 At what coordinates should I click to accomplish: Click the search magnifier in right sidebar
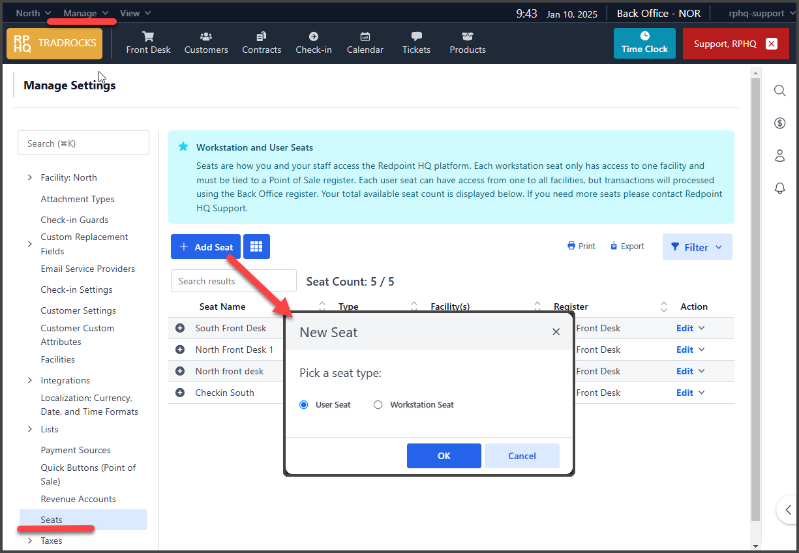(x=779, y=91)
